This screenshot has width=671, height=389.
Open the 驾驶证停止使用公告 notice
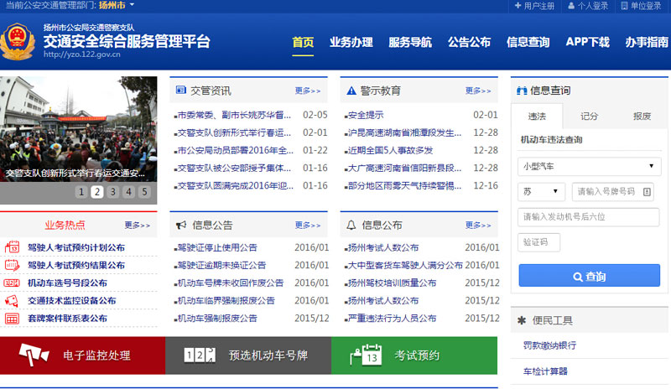pos(217,247)
